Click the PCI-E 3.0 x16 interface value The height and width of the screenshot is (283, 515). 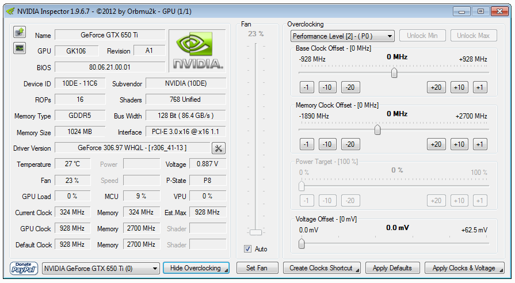[x=186, y=132]
